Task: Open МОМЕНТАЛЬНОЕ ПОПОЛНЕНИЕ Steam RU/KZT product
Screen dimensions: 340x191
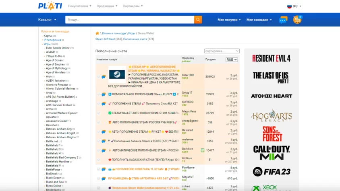Action: click(143, 94)
